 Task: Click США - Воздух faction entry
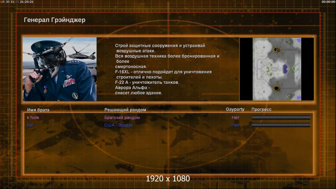click(118, 125)
